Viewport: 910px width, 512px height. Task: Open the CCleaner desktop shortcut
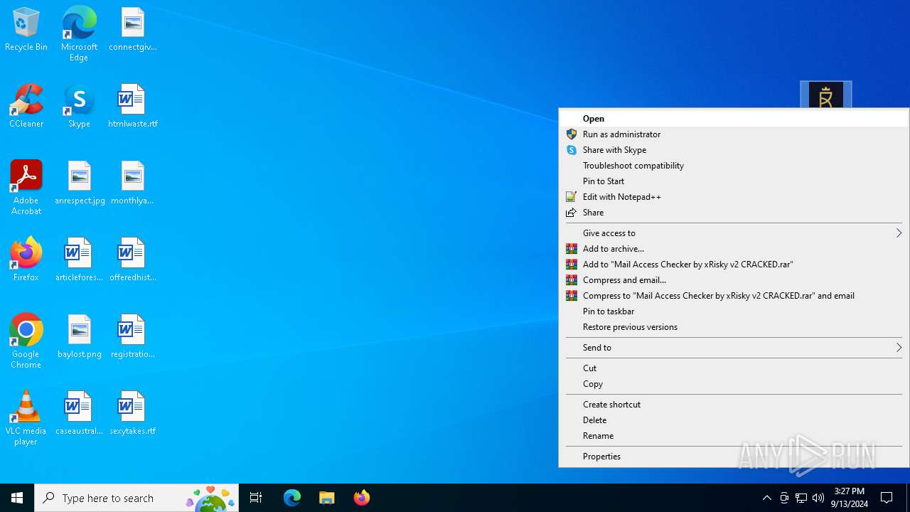pyautogui.click(x=26, y=107)
